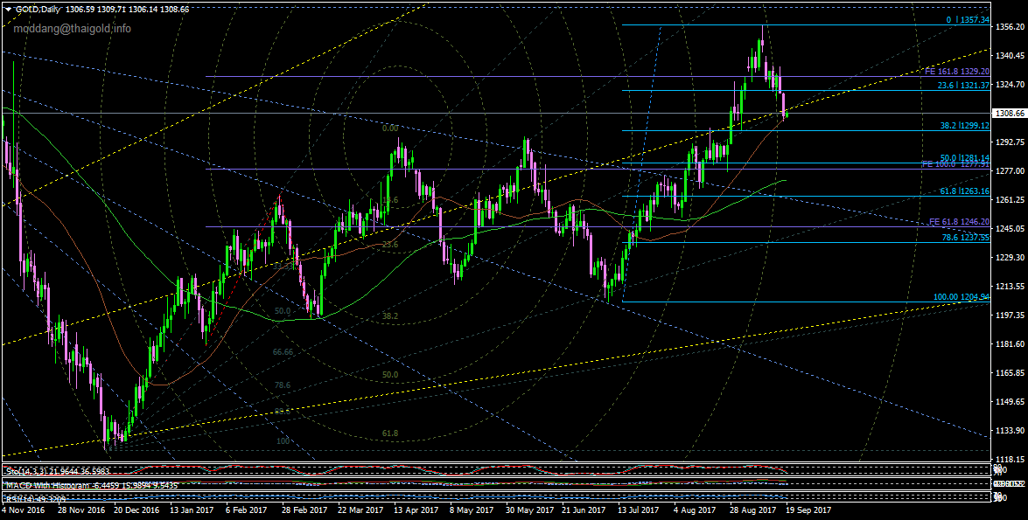
Task: Click the 1229.30 price axis value
Action: (x=1011, y=258)
